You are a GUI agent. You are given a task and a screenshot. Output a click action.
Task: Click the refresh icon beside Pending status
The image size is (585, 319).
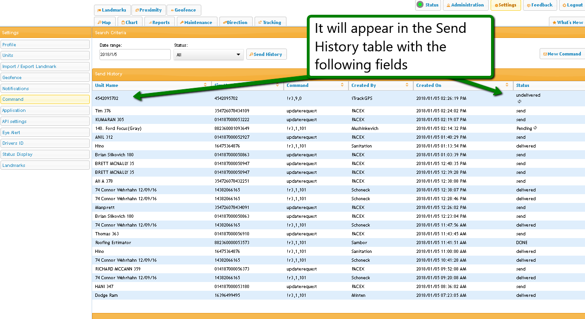535,128
